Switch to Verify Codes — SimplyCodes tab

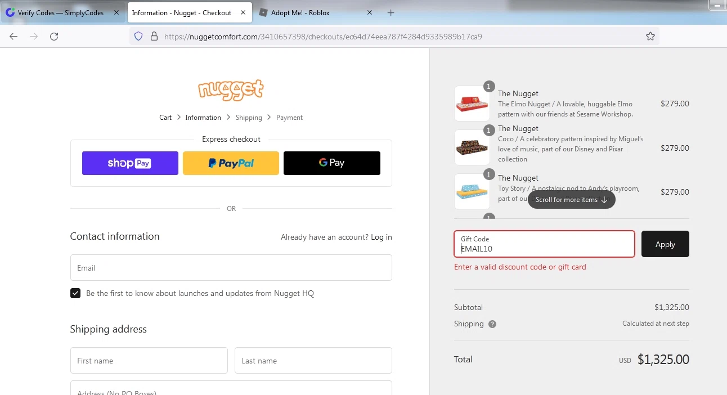[63, 12]
